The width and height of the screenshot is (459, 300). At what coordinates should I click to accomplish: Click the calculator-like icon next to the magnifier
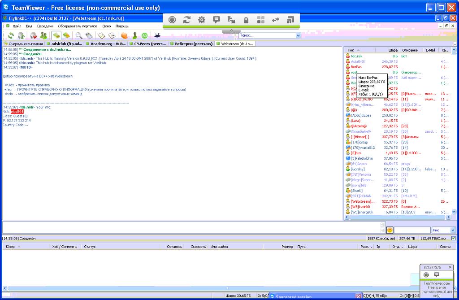click(89, 36)
